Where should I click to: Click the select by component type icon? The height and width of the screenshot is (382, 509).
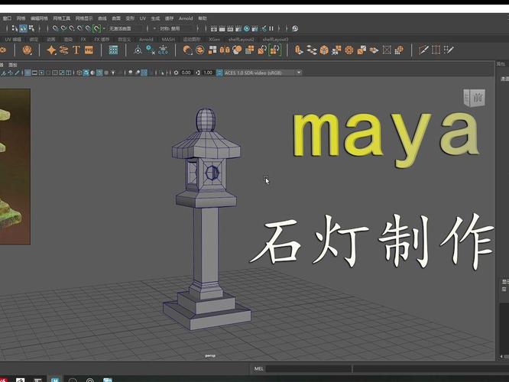[31, 28]
